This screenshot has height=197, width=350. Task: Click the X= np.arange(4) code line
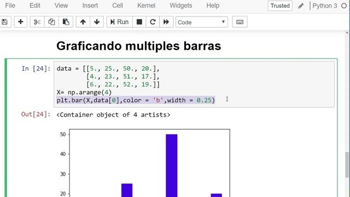pos(84,92)
